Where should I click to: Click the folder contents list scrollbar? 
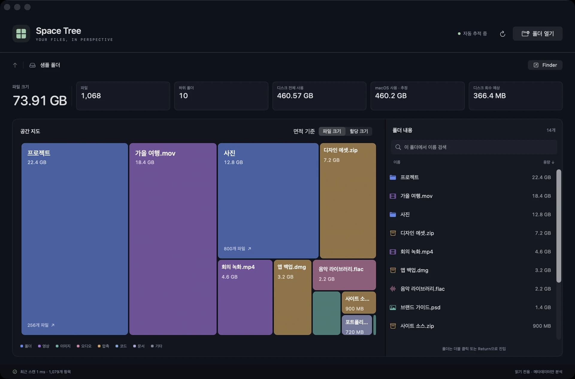(x=559, y=226)
